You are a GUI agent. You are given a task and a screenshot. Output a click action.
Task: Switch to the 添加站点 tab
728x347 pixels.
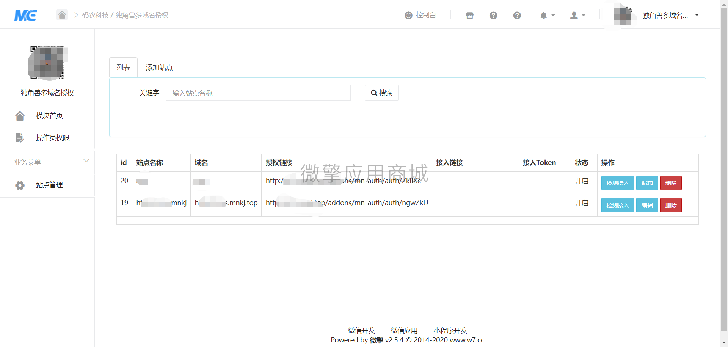coord(159,68)
